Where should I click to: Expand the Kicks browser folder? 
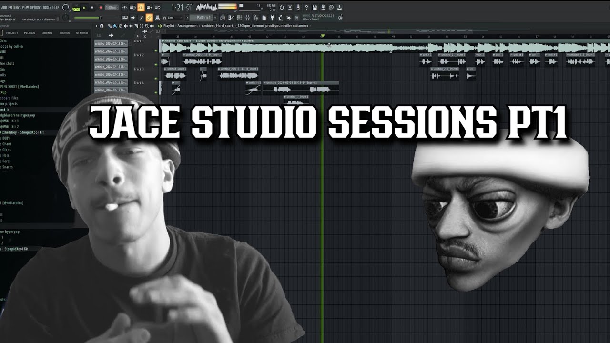coord(3,41)
